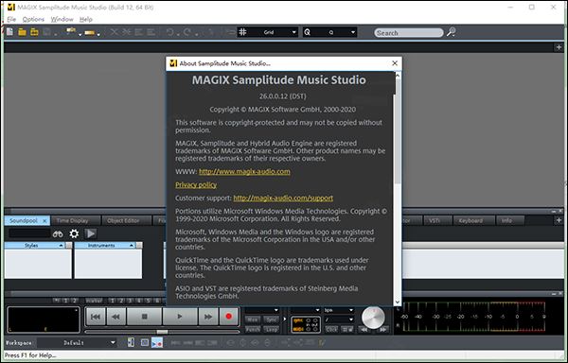Open the Options menu
Screen dimensions: 568x363
click(33, 19)
